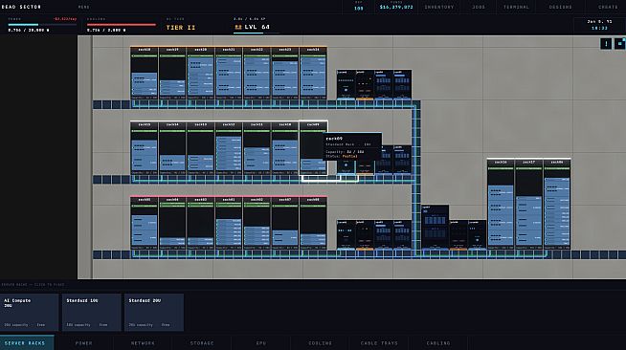The height and width of the screenshot is (350, 626).
Task: Switch to the Cable Trays category
Action: click(379, 342)
